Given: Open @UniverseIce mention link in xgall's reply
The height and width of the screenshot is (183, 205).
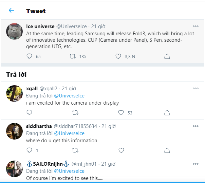Looking at the screenshot, I should pos(69,96).
